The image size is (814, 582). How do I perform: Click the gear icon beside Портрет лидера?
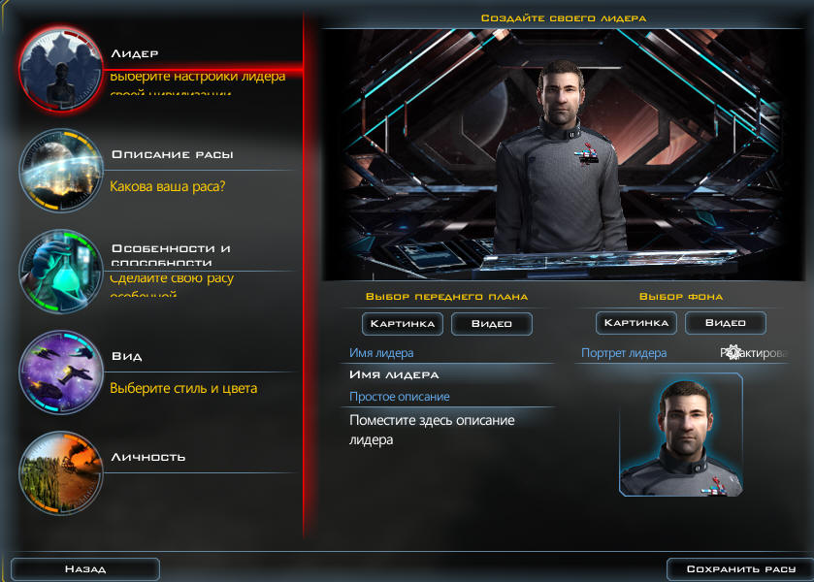click(x=733, y=352)
